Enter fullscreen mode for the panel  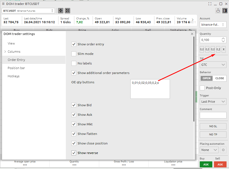(x=210, y=4)
